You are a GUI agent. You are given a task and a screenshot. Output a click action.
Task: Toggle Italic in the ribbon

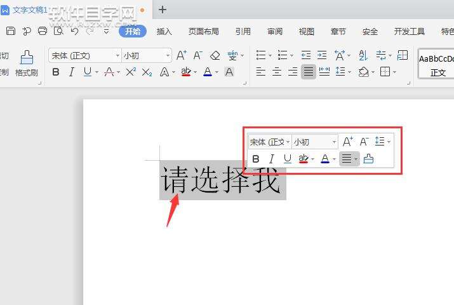click(x=71, y=72)
